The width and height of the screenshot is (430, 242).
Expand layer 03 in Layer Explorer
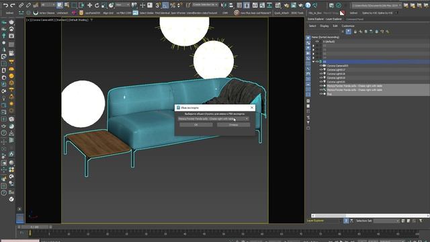tap(314, 54)
